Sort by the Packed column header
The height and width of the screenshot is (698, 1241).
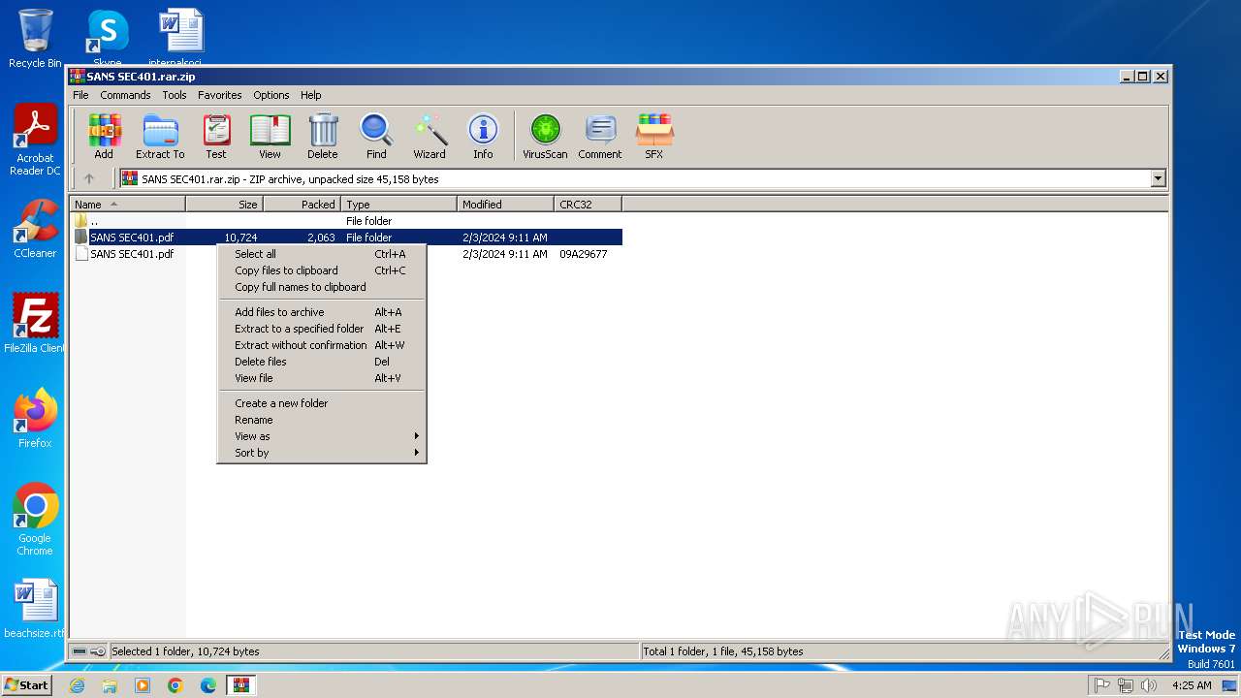coord(302,205)
